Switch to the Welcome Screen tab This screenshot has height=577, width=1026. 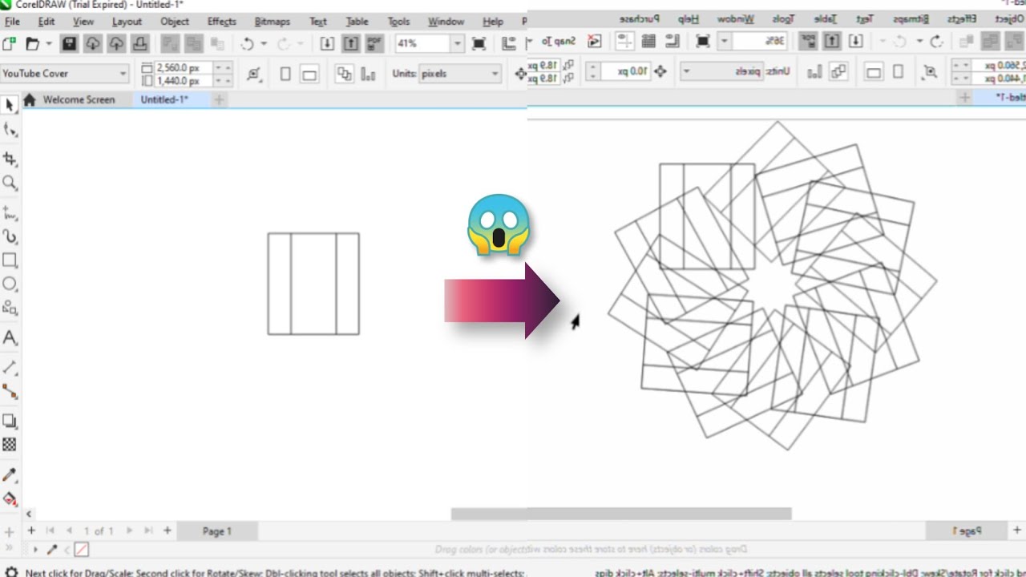tap(79, 99)
